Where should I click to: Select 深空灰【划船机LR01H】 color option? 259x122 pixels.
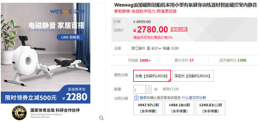point(193,76)
